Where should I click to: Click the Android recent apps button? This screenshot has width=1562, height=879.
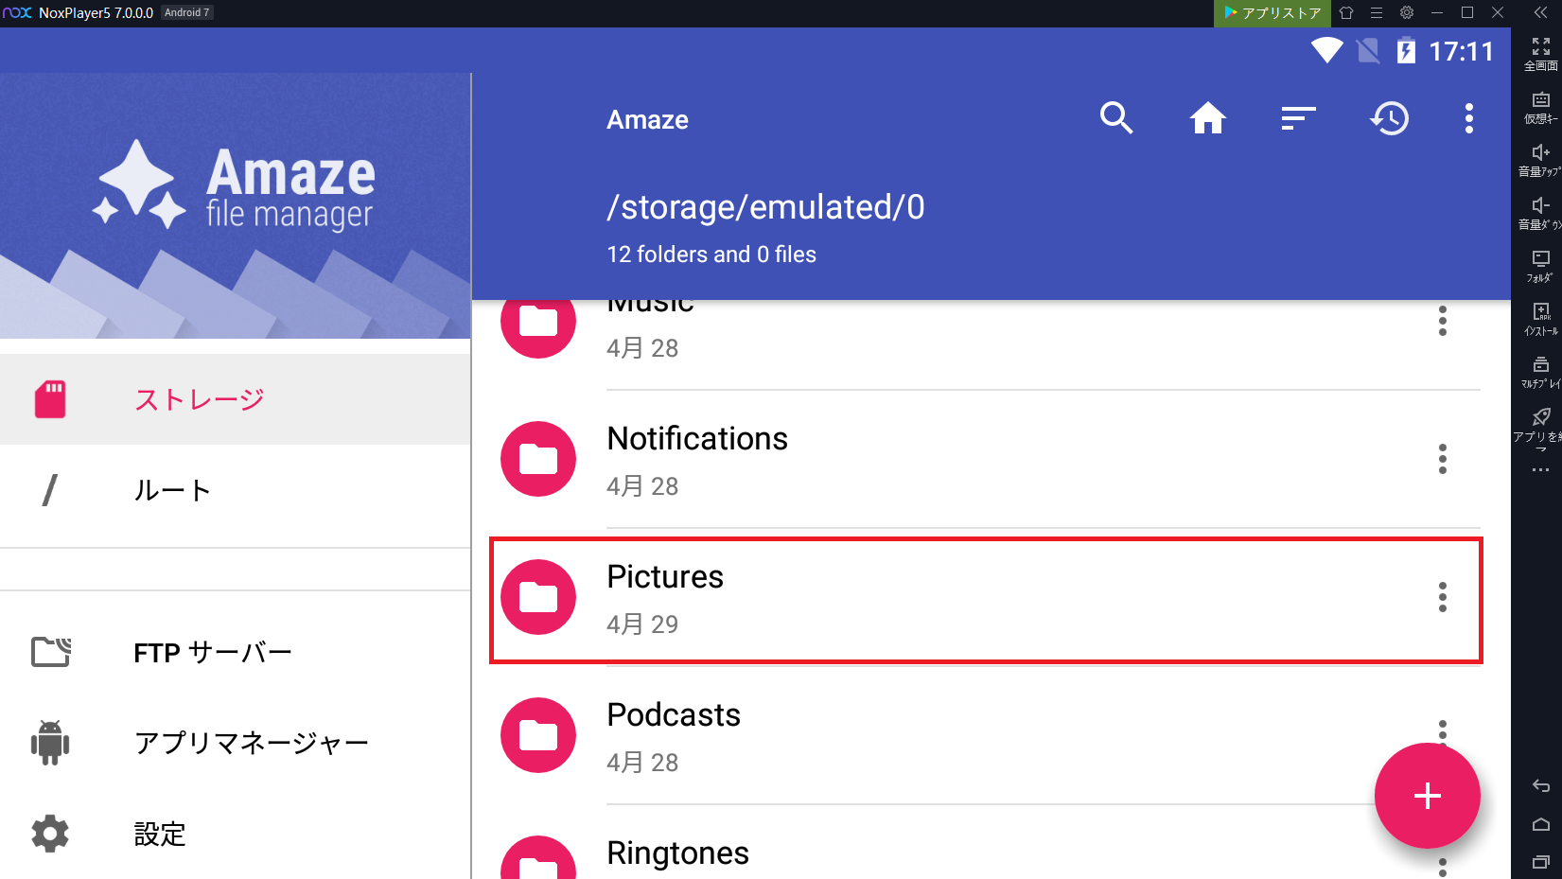click(x=1541, y=862)
